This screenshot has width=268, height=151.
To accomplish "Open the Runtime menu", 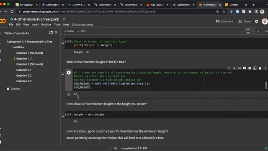I will 46,24.
